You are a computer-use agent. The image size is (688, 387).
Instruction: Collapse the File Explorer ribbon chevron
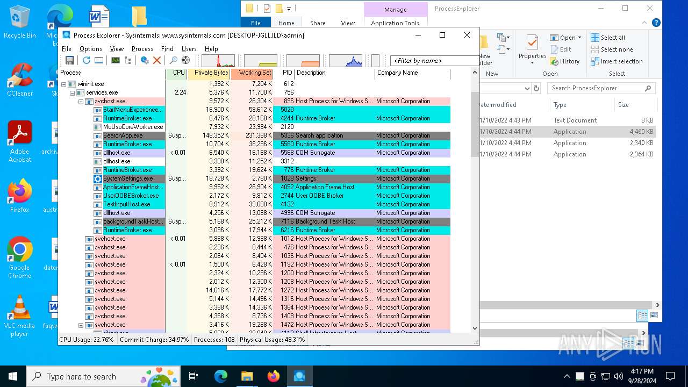click(645, 23)
